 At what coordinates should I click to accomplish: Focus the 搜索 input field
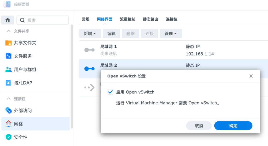pyautogui.click(x=43, y=20)
